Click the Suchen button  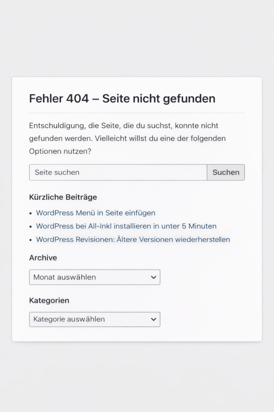[x=225, y=172]
